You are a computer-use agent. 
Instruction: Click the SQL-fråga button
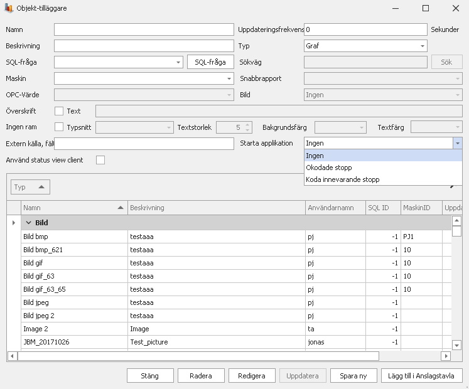[210, 62]
